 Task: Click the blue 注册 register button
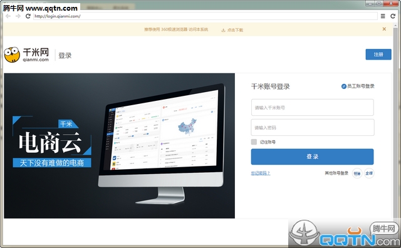378,54
